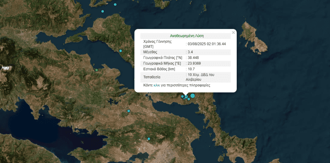Close the earthquake info popup
The height and width of the screenshot is (163, 330).
tap(233, 33)
